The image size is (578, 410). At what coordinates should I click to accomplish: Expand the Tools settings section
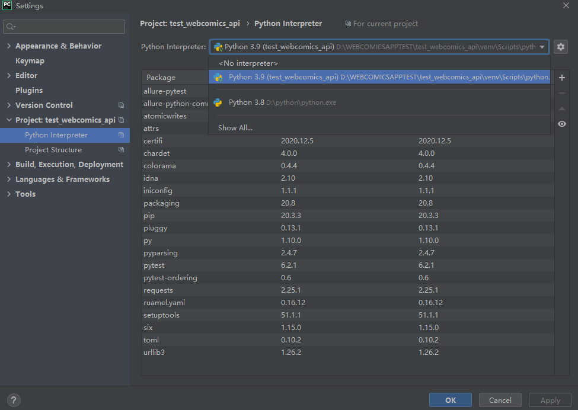coord(9,194)
